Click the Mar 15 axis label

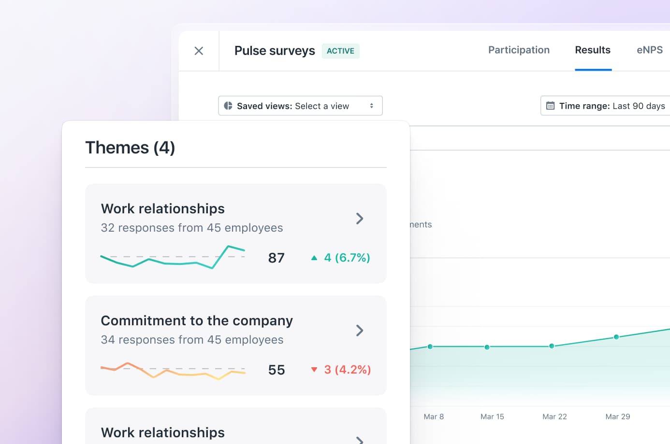point(492,416)
